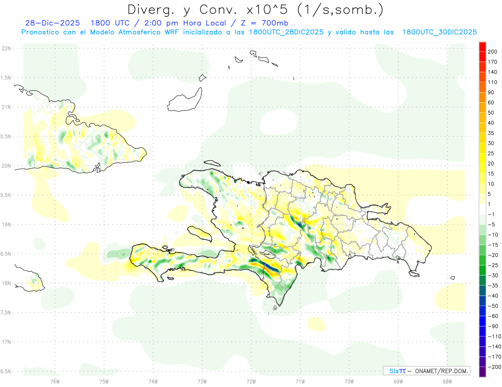
Task: Click the '1.5N' latitude label
Action: (x=6, y=78)
